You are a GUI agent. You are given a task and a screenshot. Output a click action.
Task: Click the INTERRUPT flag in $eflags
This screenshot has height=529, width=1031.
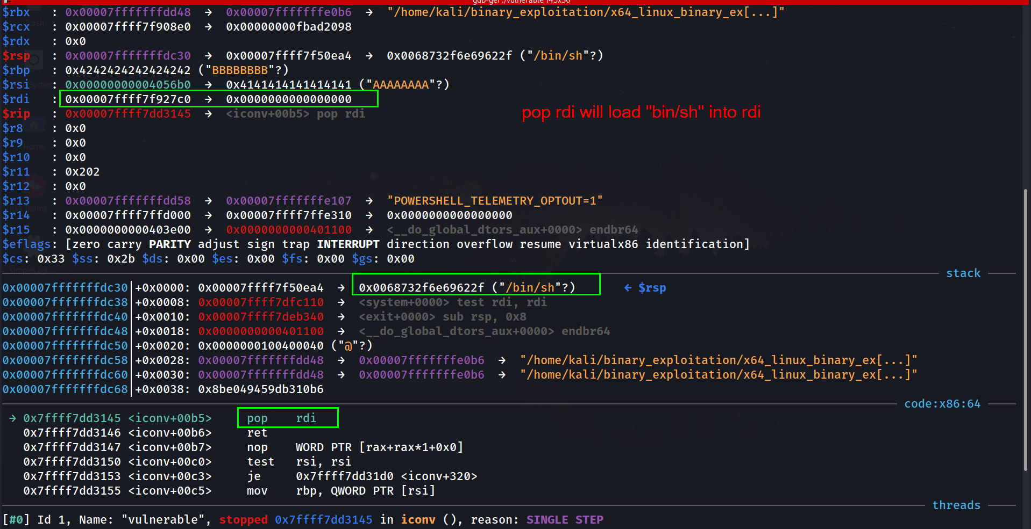tap(347, 244)
